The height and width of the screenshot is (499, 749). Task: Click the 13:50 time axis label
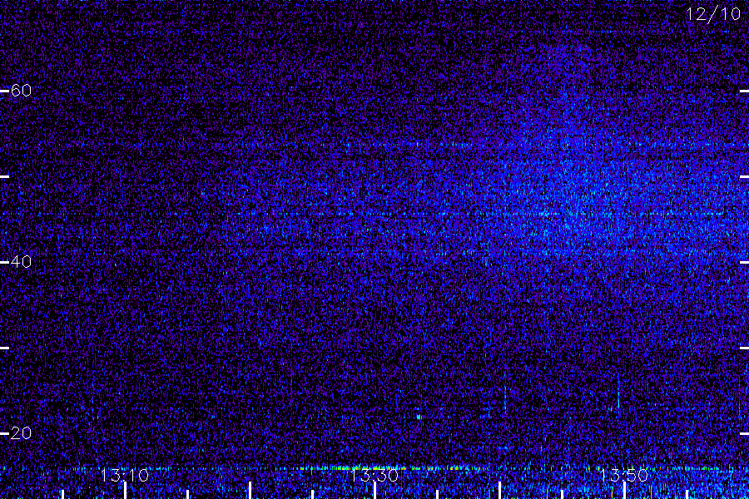click(624, 476)
